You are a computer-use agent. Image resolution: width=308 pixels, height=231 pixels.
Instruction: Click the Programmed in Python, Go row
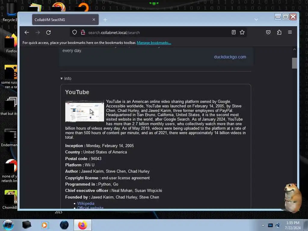[x=92, y=184]
